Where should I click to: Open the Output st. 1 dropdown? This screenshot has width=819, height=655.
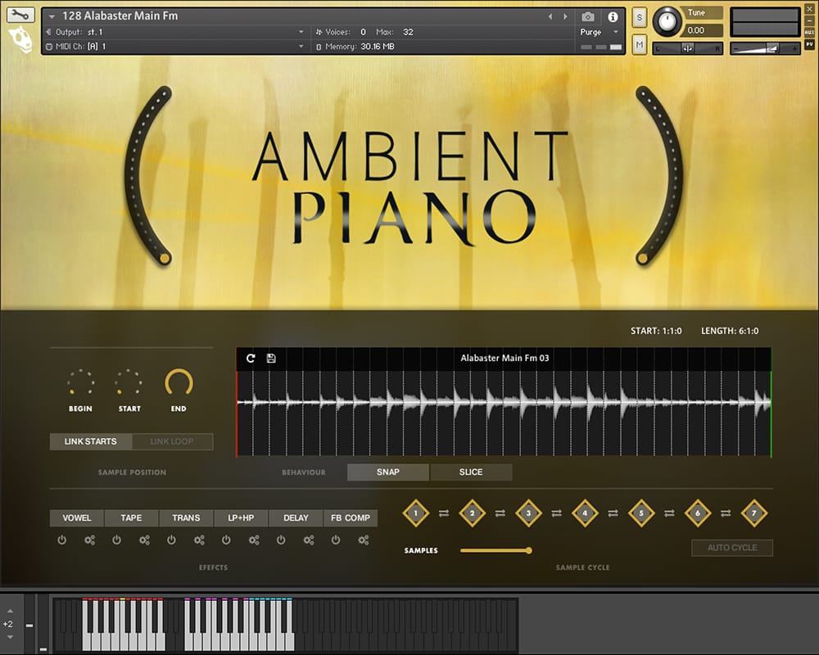[301, 32]
